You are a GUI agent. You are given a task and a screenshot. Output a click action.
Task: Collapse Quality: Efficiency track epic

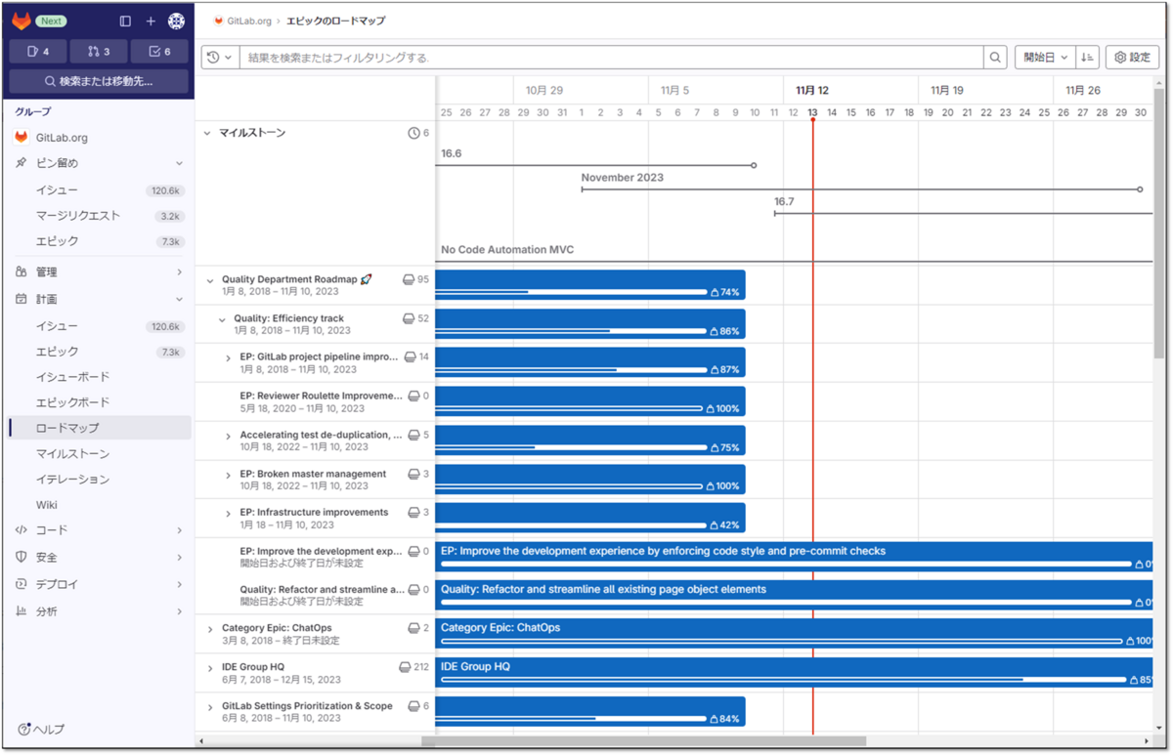click(222, 319)
